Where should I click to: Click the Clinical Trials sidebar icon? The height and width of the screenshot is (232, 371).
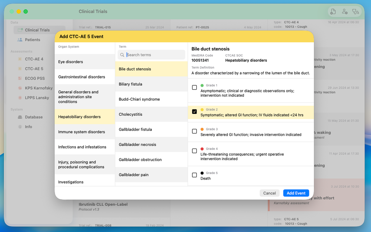click(x=20, y=30)
